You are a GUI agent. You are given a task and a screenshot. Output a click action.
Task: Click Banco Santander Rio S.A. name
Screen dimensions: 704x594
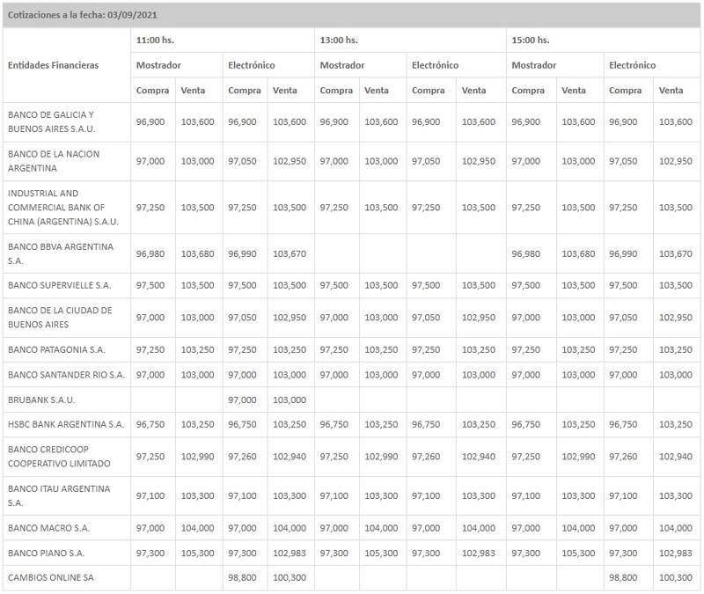(66, 374)
